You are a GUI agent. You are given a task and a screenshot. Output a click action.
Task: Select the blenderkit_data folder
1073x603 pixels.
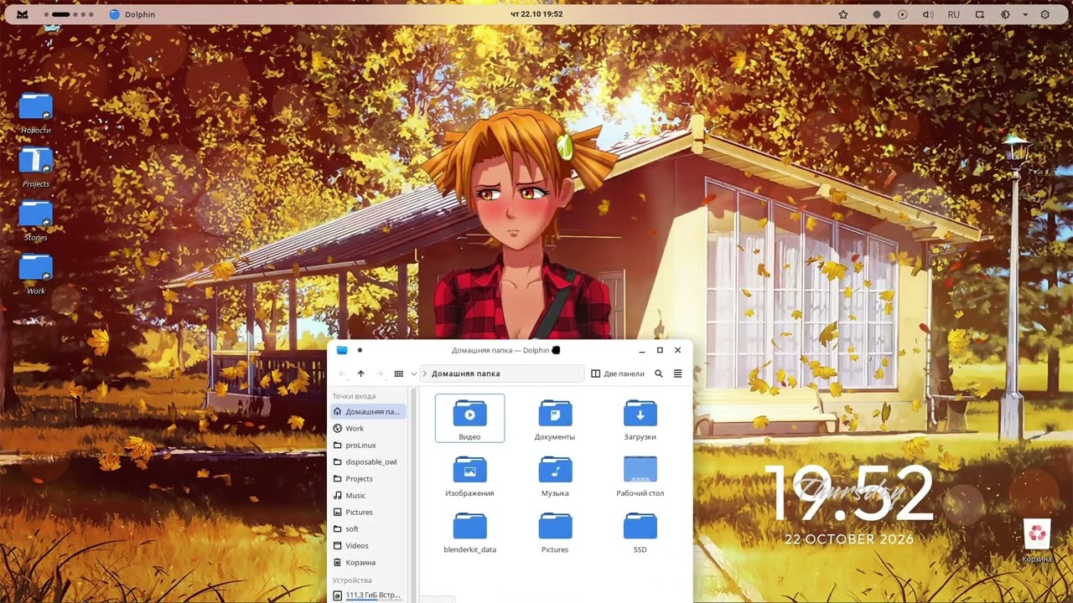469,532
